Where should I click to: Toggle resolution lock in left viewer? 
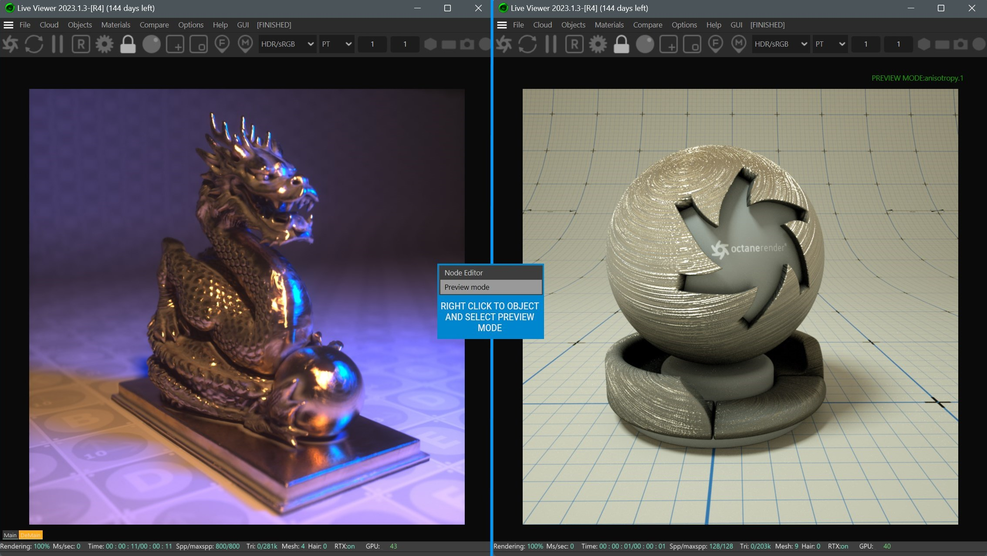pos(128,44)
